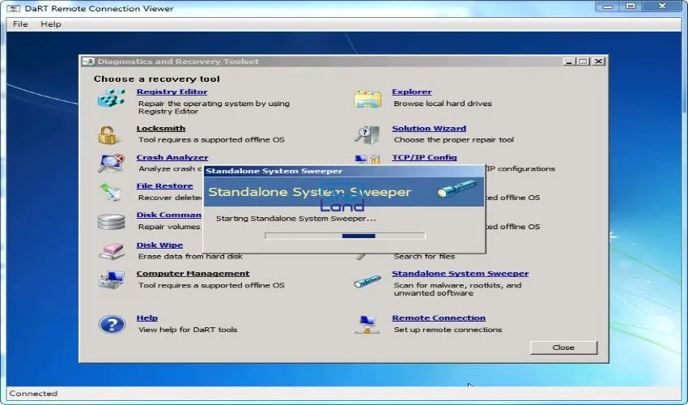The height and width of the screenshot is (405, 688).
Task: Open the Computer Management link
Action: [193, 273]
